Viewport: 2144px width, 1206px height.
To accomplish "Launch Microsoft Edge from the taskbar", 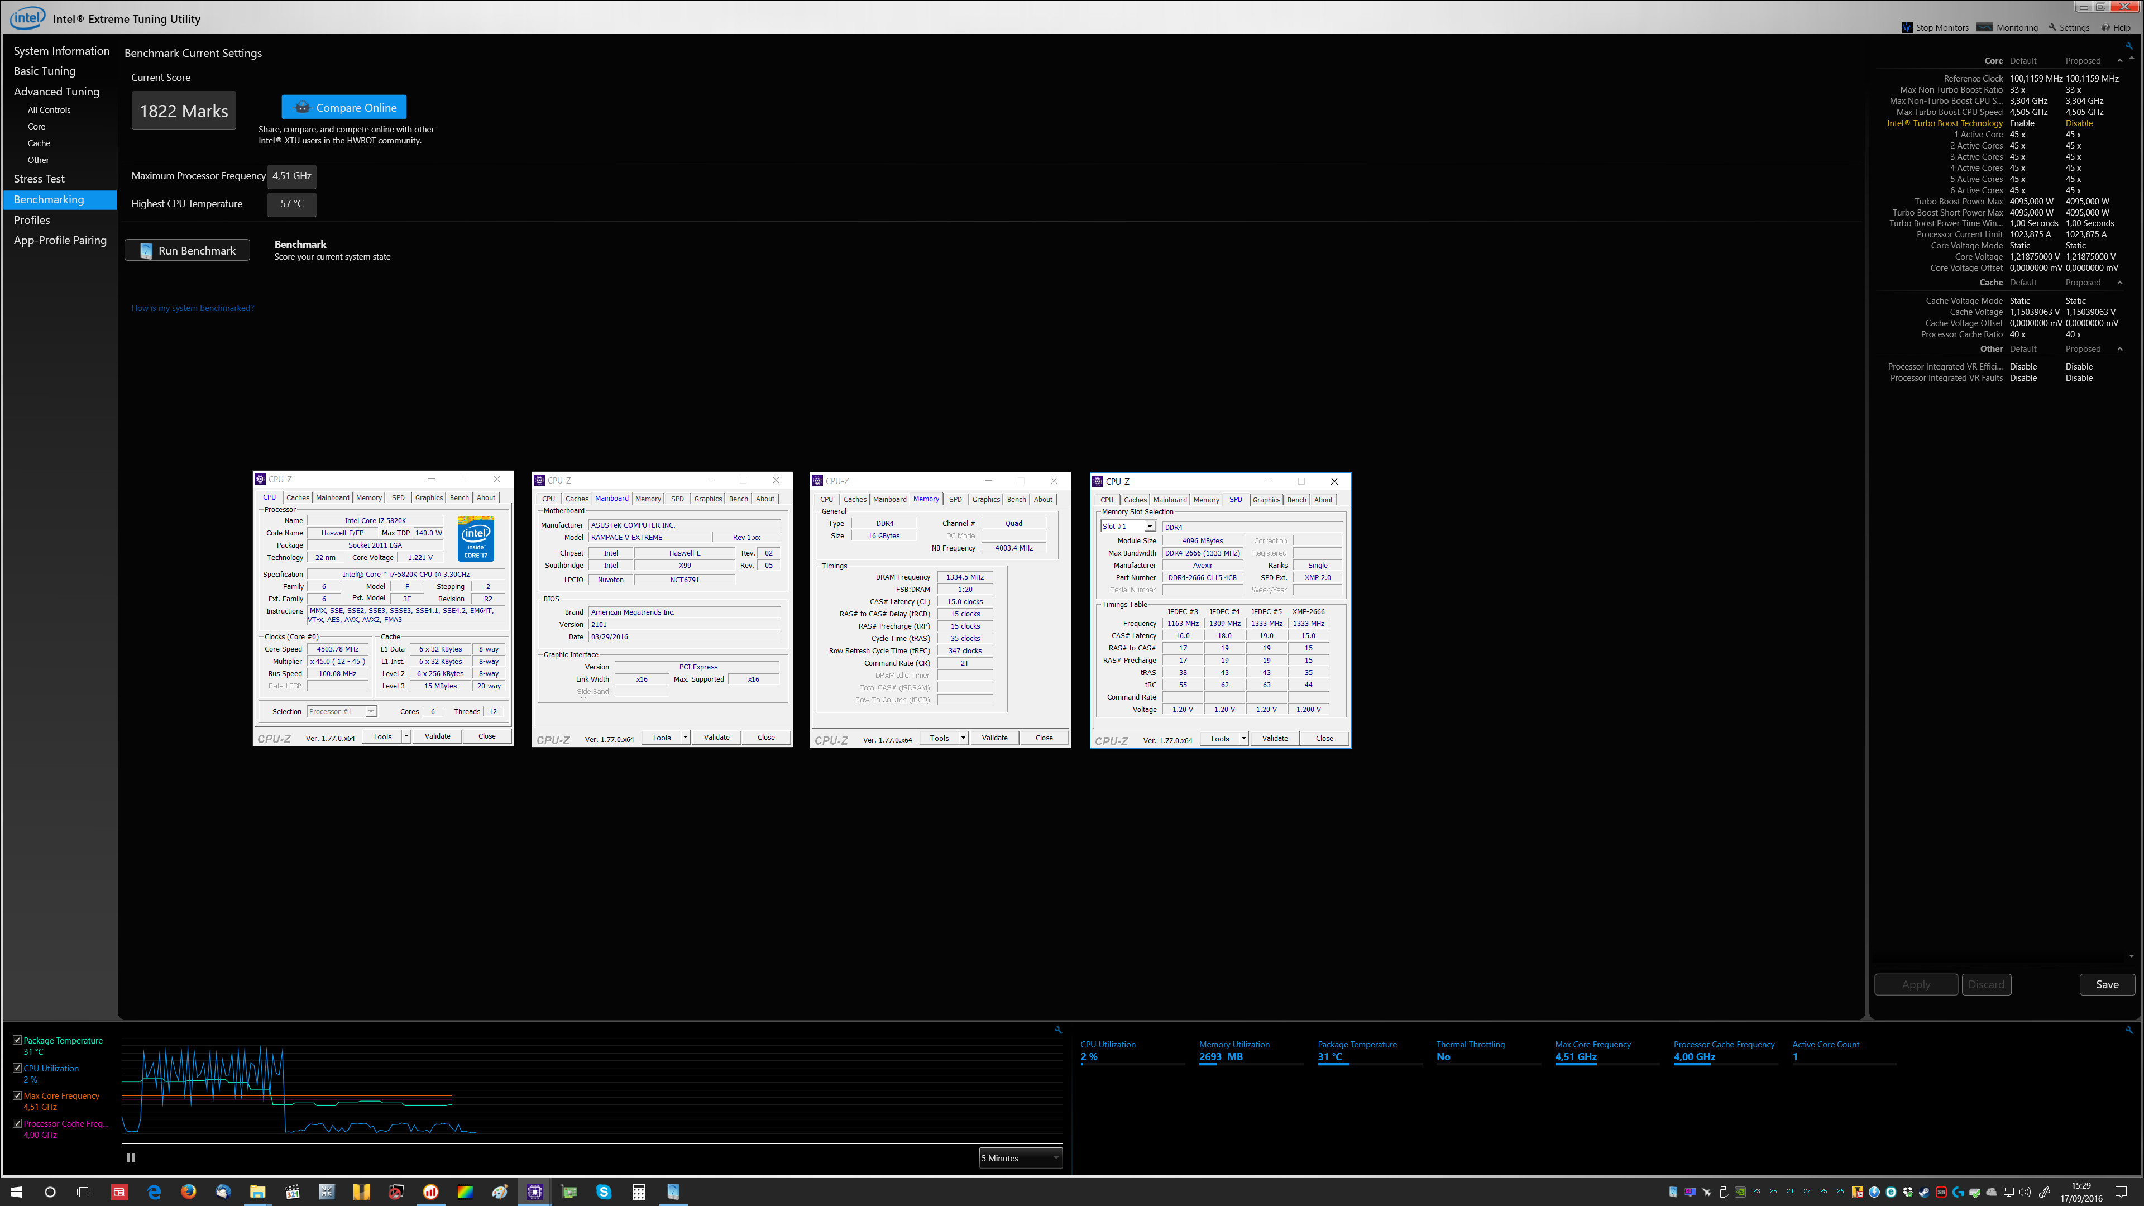I will pyautogui.click(x=154, y=1192).
